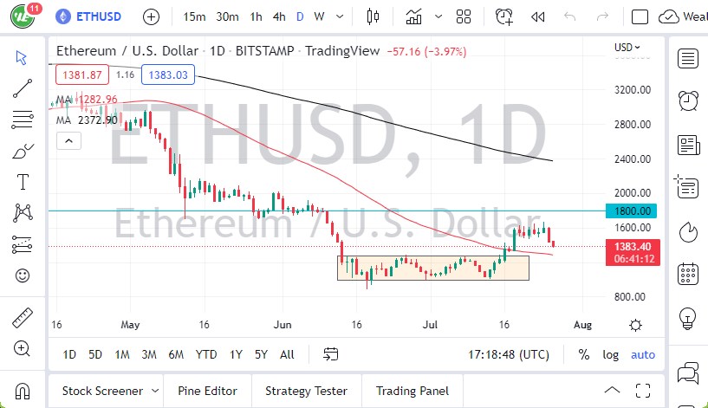
Task: Expand the Stock Screener dropdown arrow
Action: point(155,391)
